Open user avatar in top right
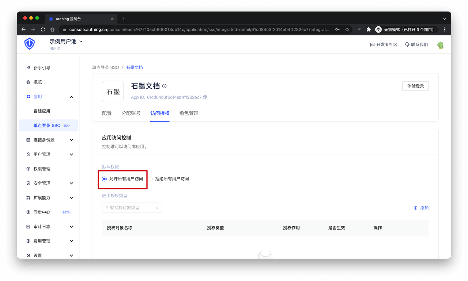The width and height of the screenshot is (468, 281). click(440, 45)
